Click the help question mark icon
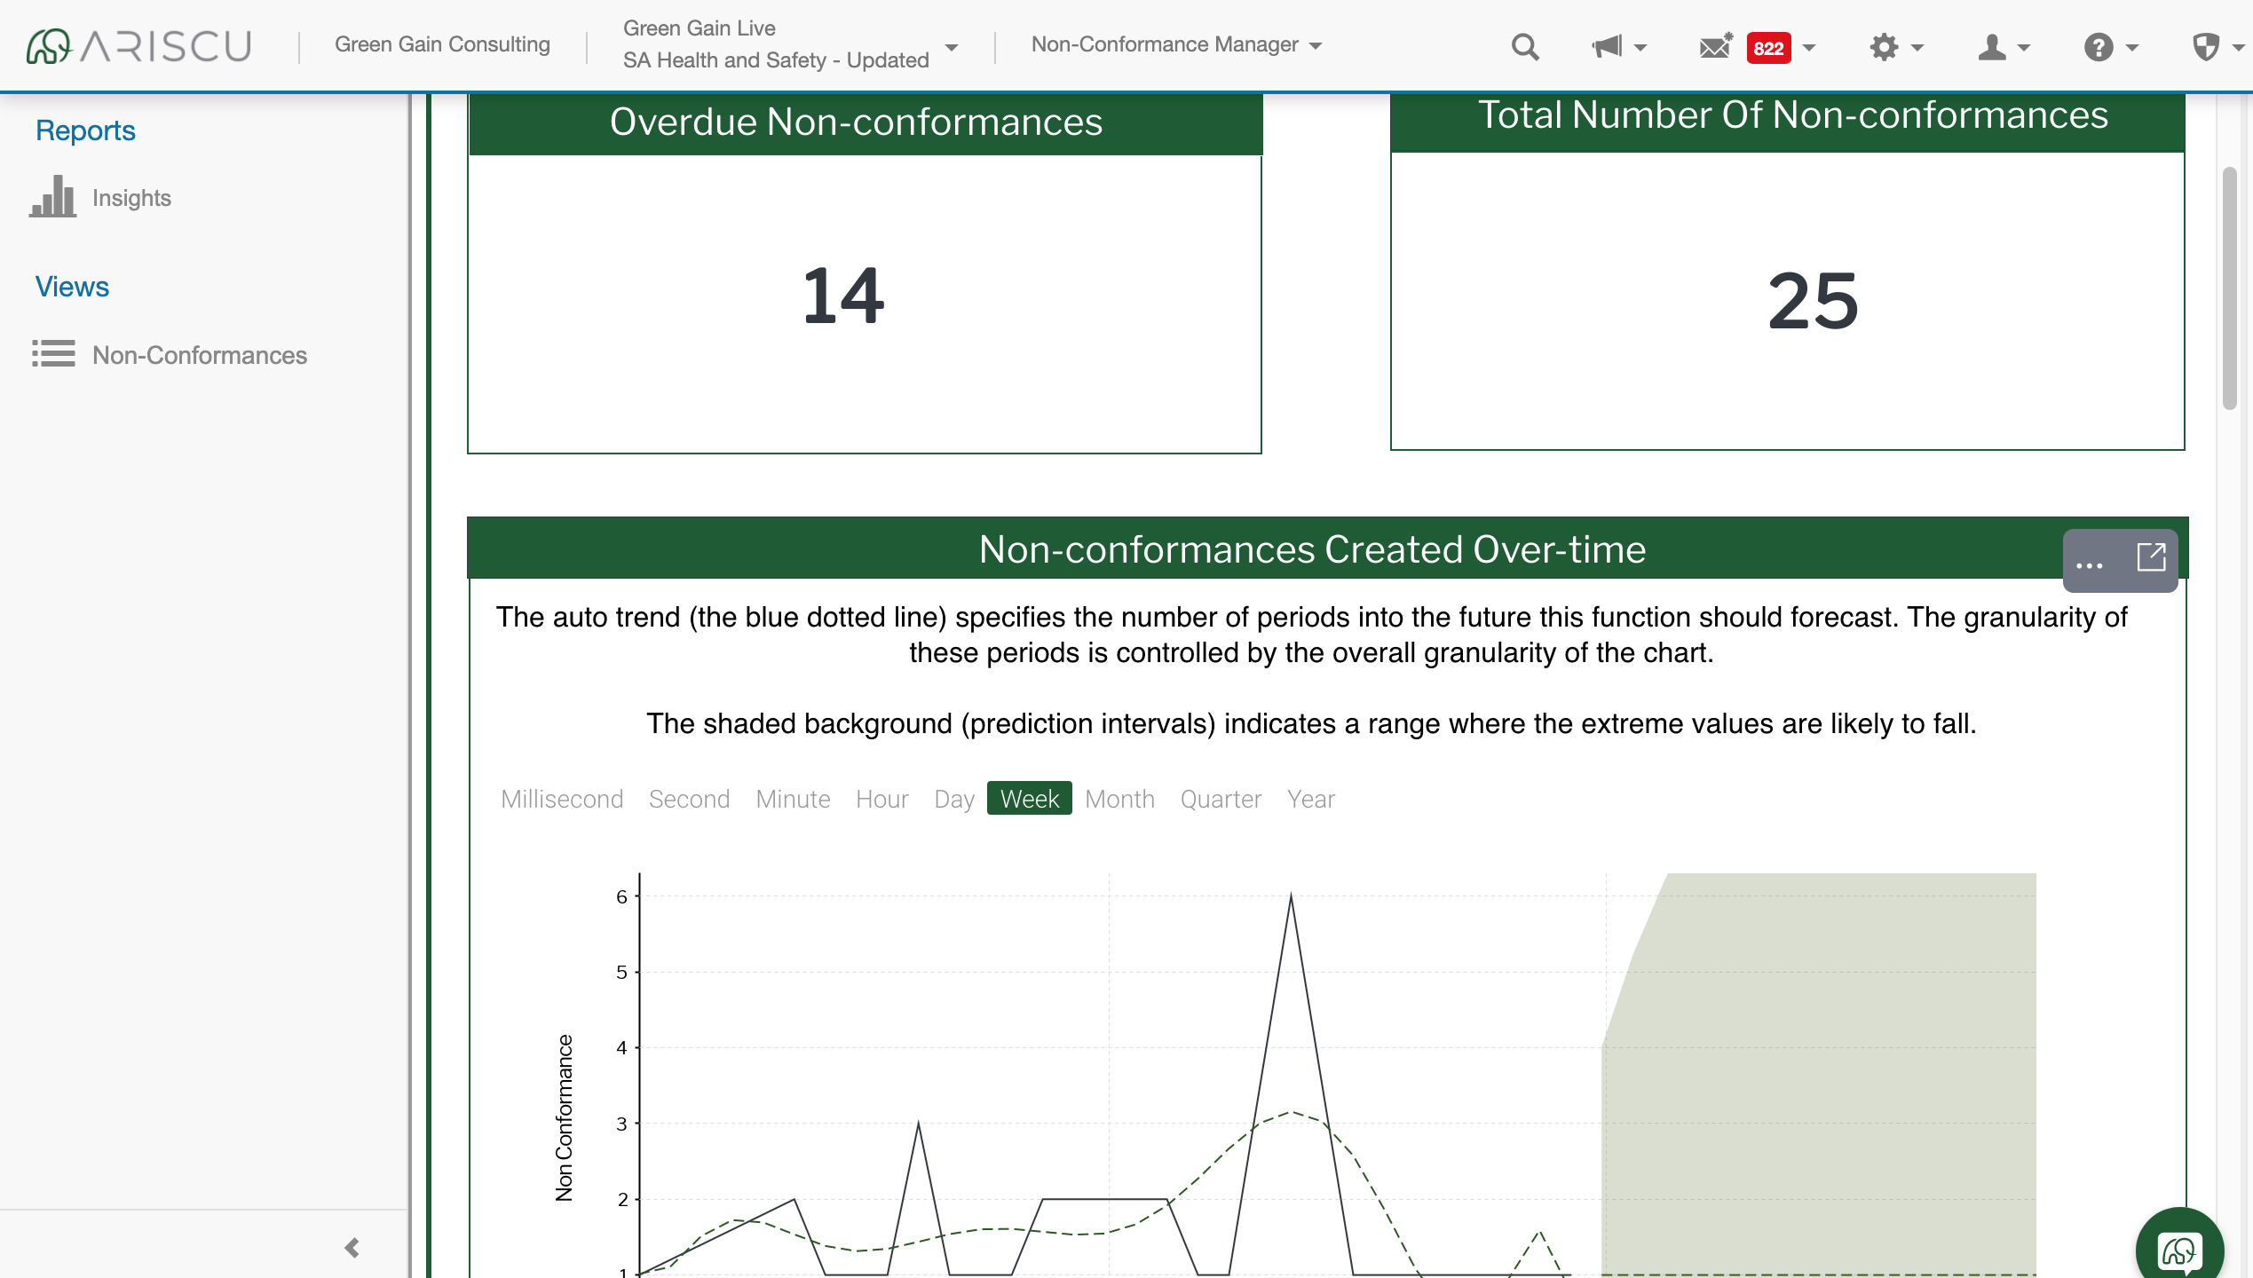The width and height of the screenshot is (2253, 1278). coord(2099,46)
